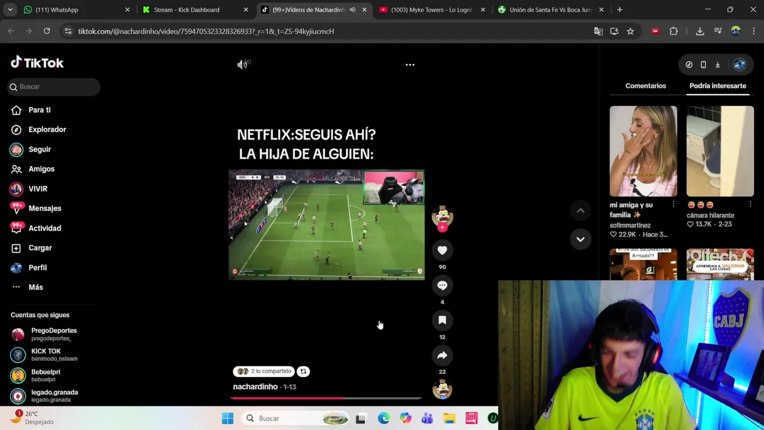
Task: Share the video using the arrow icon
Action: (x=442, y=355)
